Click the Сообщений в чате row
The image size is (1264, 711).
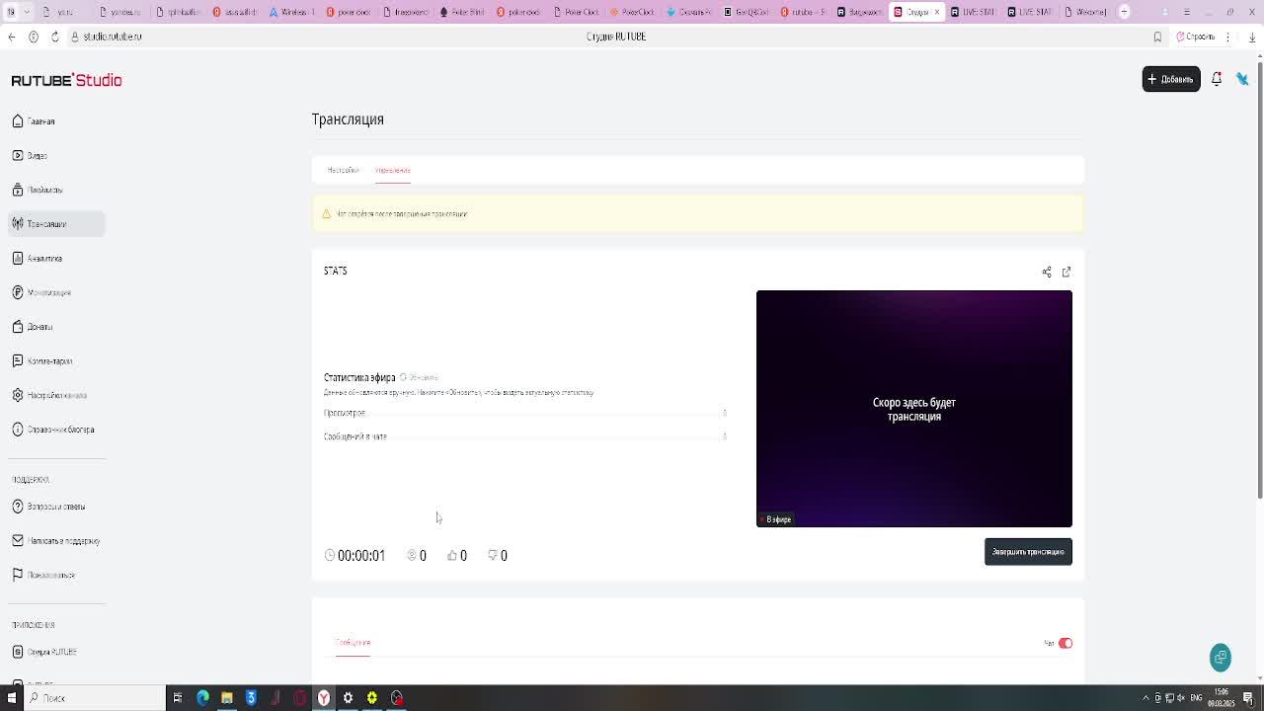[525, 436]
